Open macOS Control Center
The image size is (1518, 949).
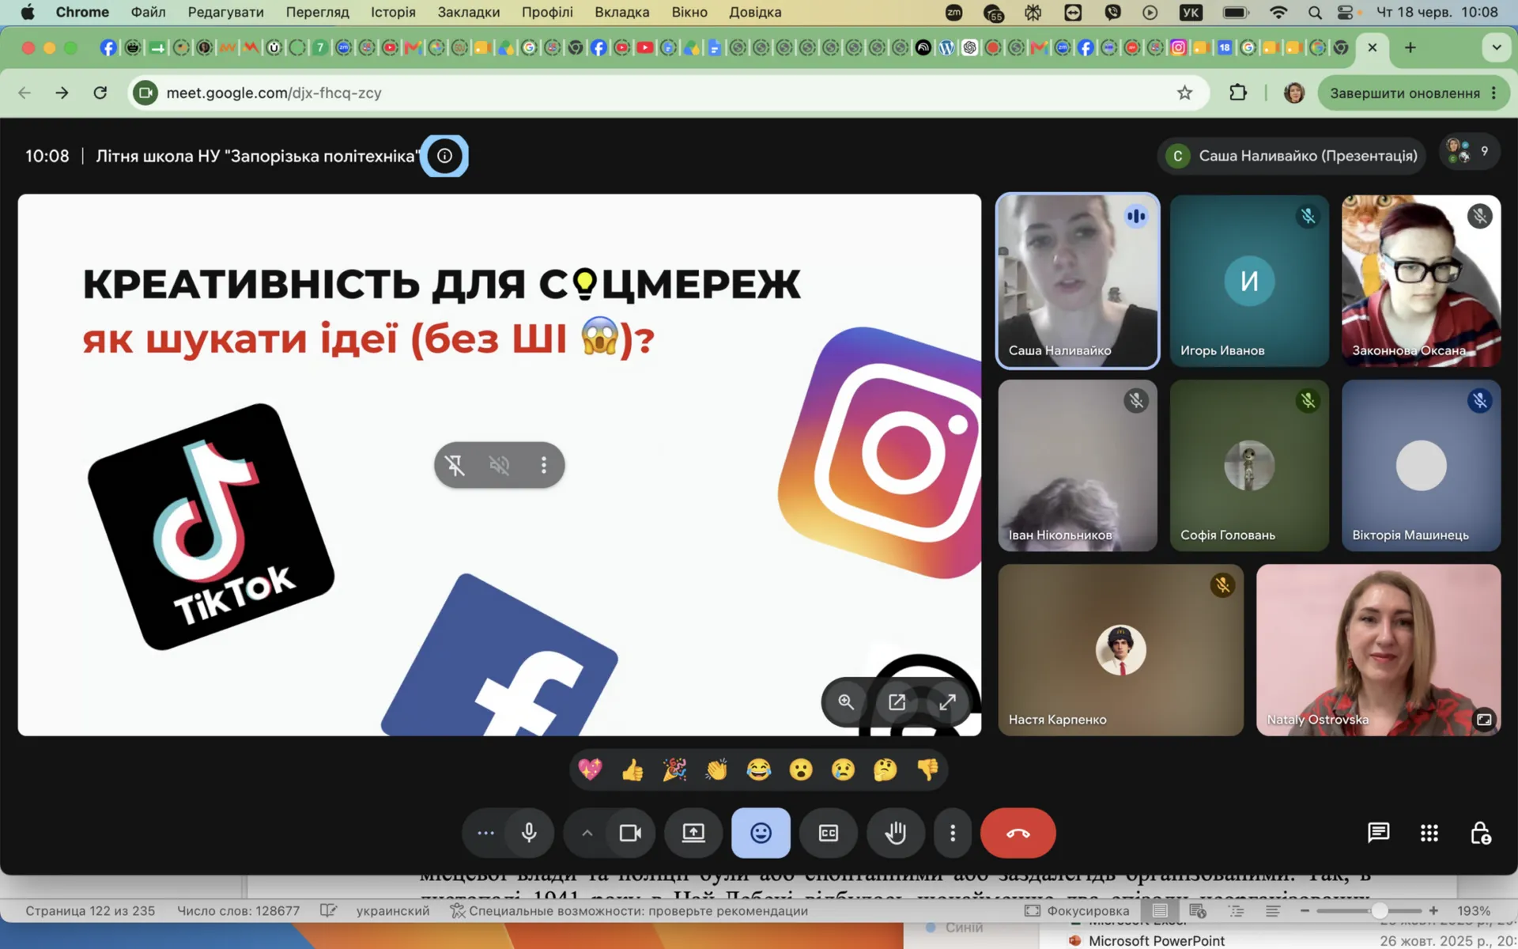coord(1345,12)
